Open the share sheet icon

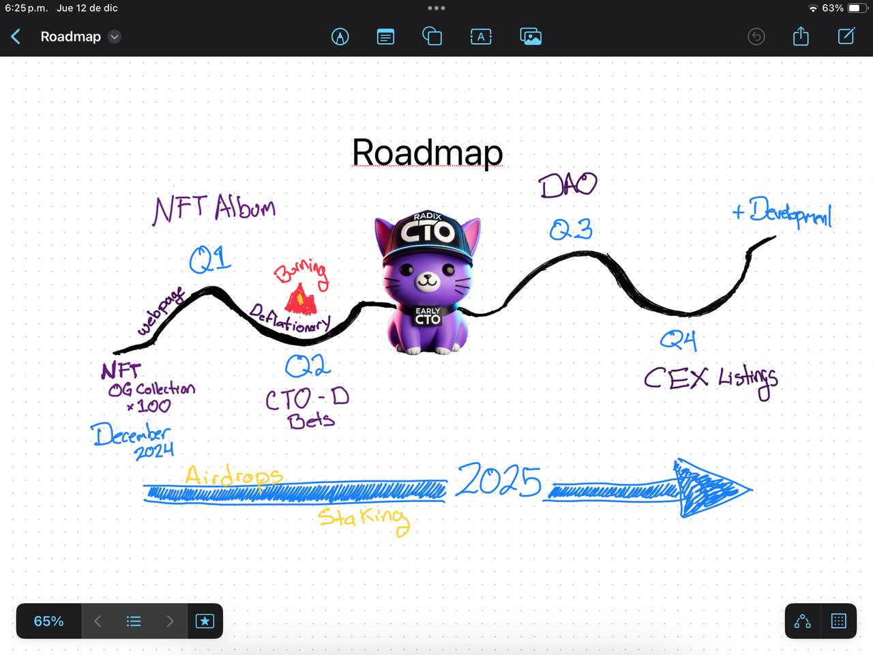(x=800, y=36)
